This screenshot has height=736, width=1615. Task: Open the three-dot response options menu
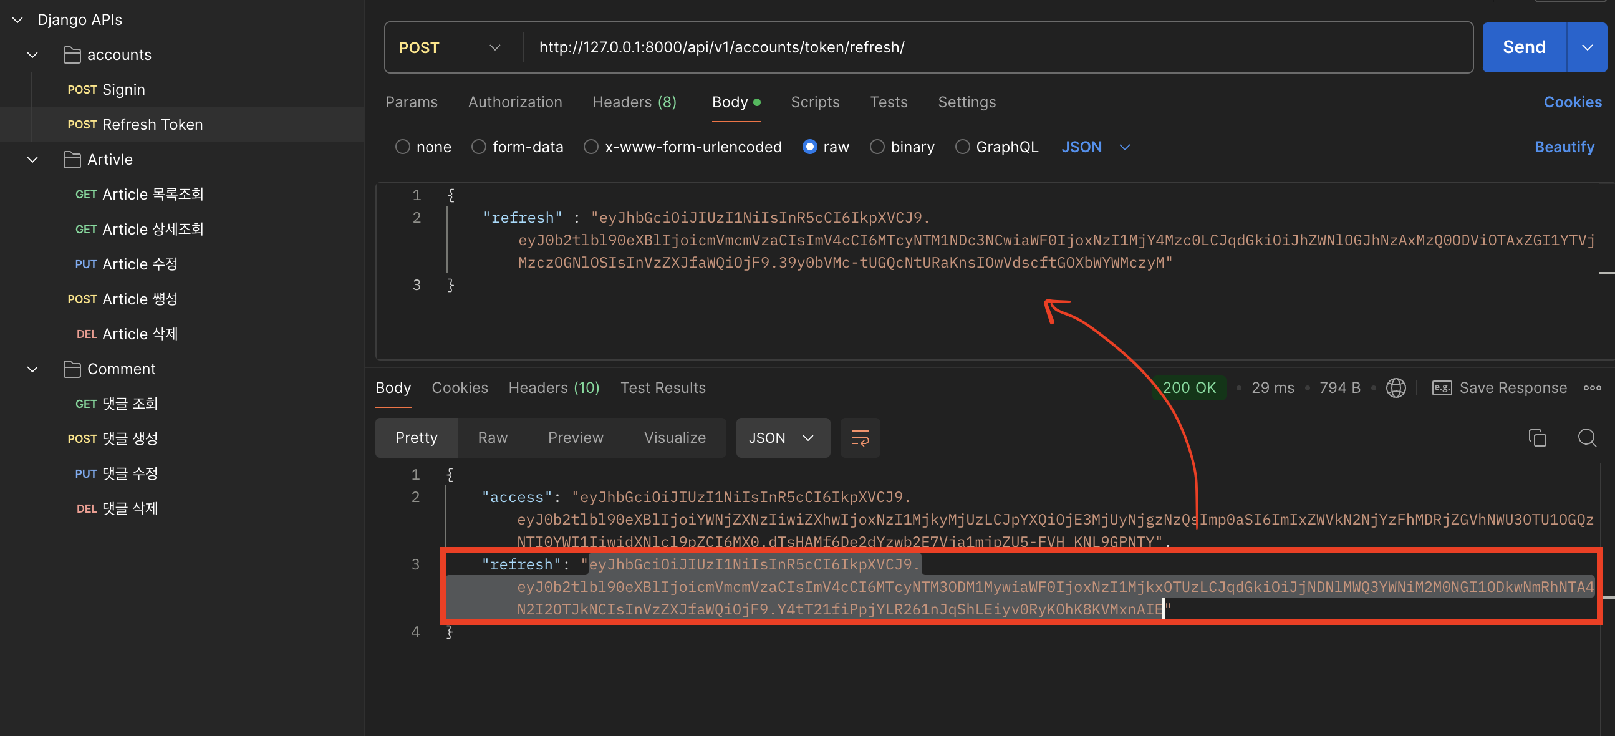pos(1592,388)
